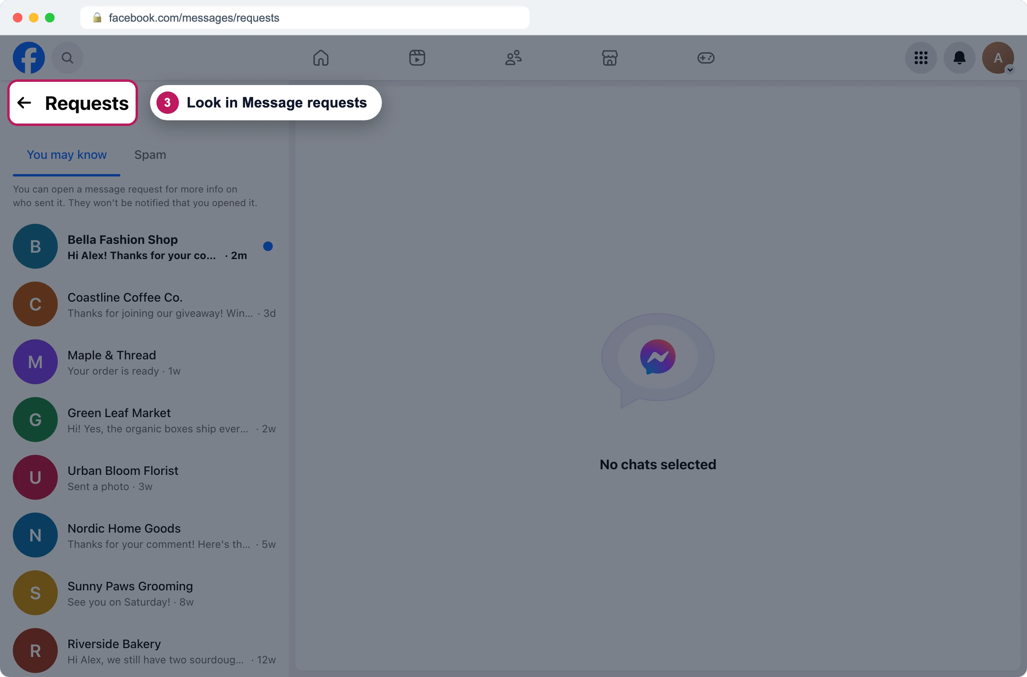Screen dimensions: 1027x677
Task: Open the notifications bell
Action: [x=960, y=57]
